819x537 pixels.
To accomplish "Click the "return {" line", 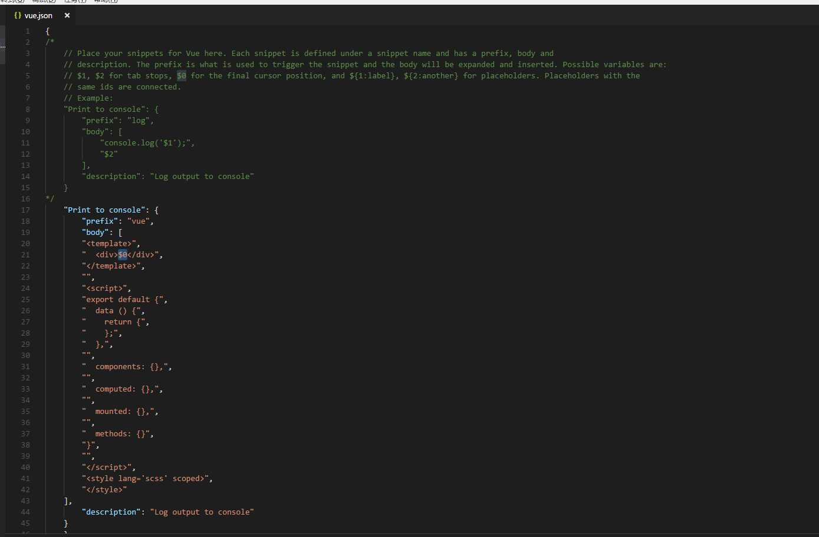I will (x=116, y=322).
